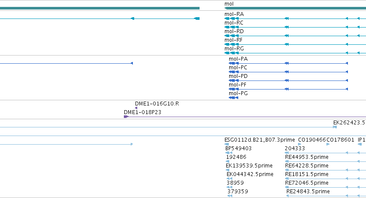Image resolution: width=366 pixels, height=198 pixels.
Task: Select the mol-PA protein label
Action: (238, 59)
